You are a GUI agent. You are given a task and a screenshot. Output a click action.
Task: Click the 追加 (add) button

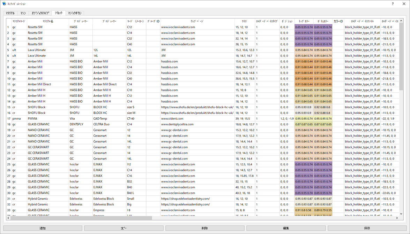[x=43, y=228]
